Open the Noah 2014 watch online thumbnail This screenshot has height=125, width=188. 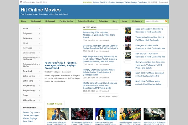tap(128, 83)
